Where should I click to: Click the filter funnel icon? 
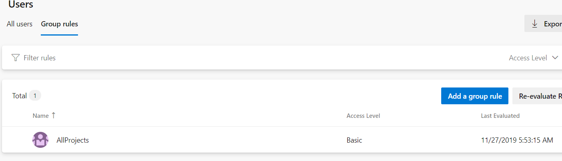15,58
